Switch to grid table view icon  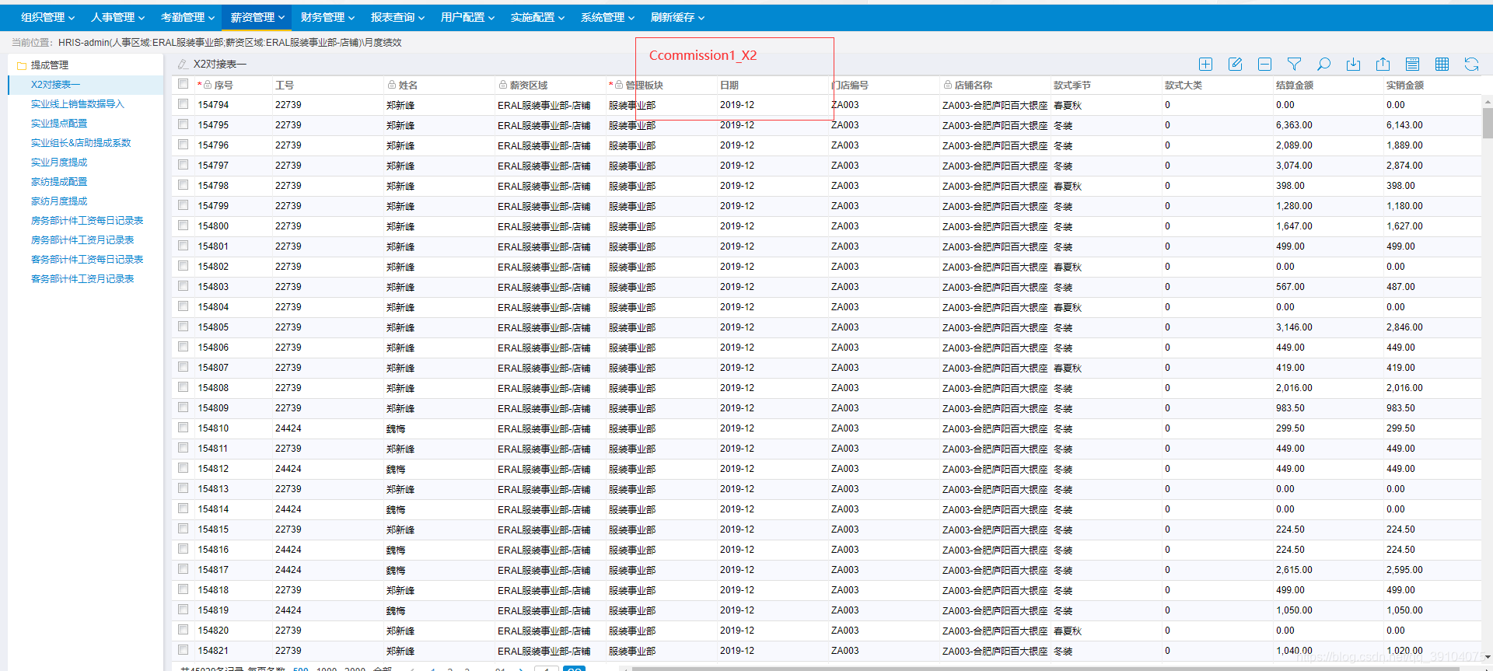[1442, 65]
